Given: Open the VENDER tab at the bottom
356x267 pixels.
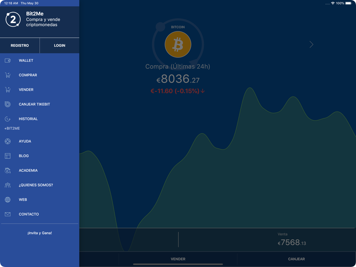Looking at the screenshot, I should (x=178, y=259).
